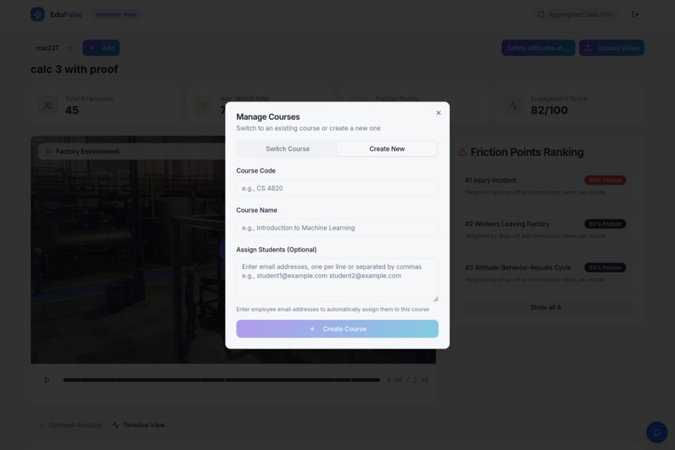Switch to the Switch Course tab

click(x=287, y=148)
